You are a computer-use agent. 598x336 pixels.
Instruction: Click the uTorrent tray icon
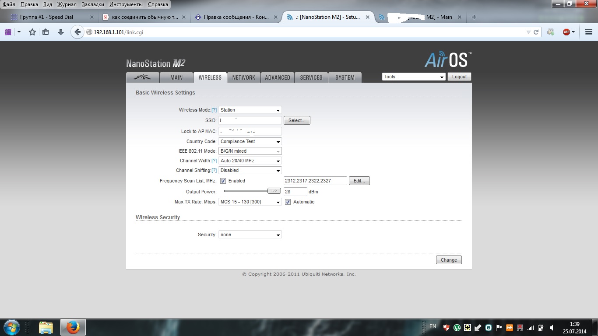point(457,327)
